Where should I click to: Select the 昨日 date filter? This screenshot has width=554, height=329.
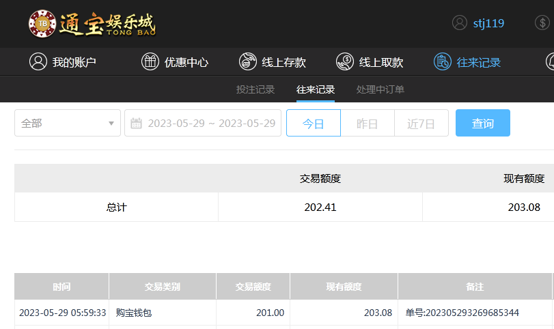click(368, 123)
